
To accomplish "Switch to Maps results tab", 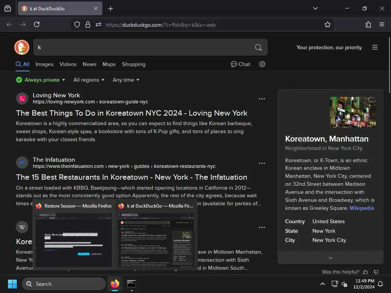I will click(x=109, y=64).
